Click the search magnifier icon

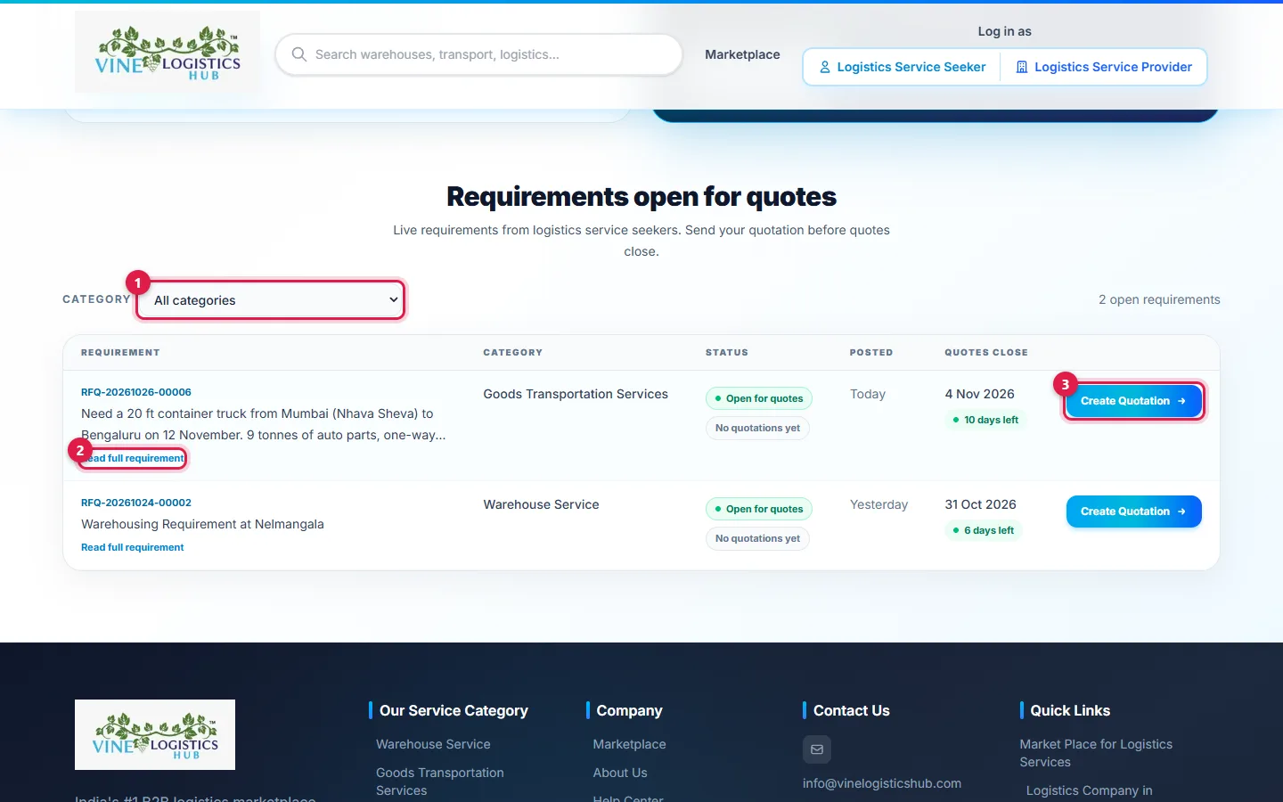point(299,54)
